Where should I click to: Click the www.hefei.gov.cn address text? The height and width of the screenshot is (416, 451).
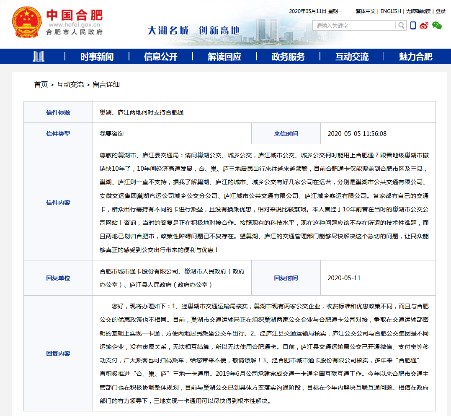(75, 25)
